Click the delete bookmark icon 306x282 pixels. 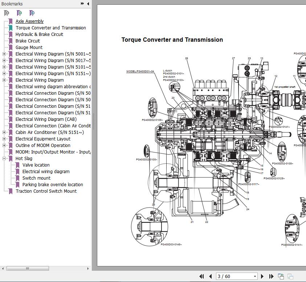[7, 13]
